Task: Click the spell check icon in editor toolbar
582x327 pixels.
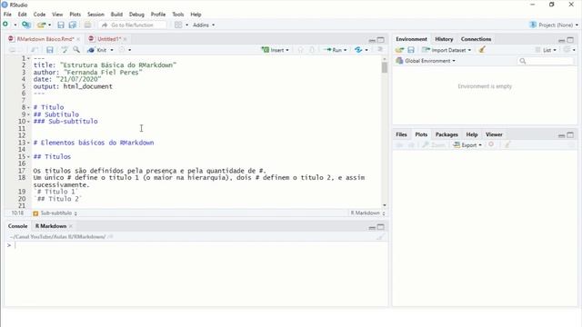Action: [x=65, y=50]
